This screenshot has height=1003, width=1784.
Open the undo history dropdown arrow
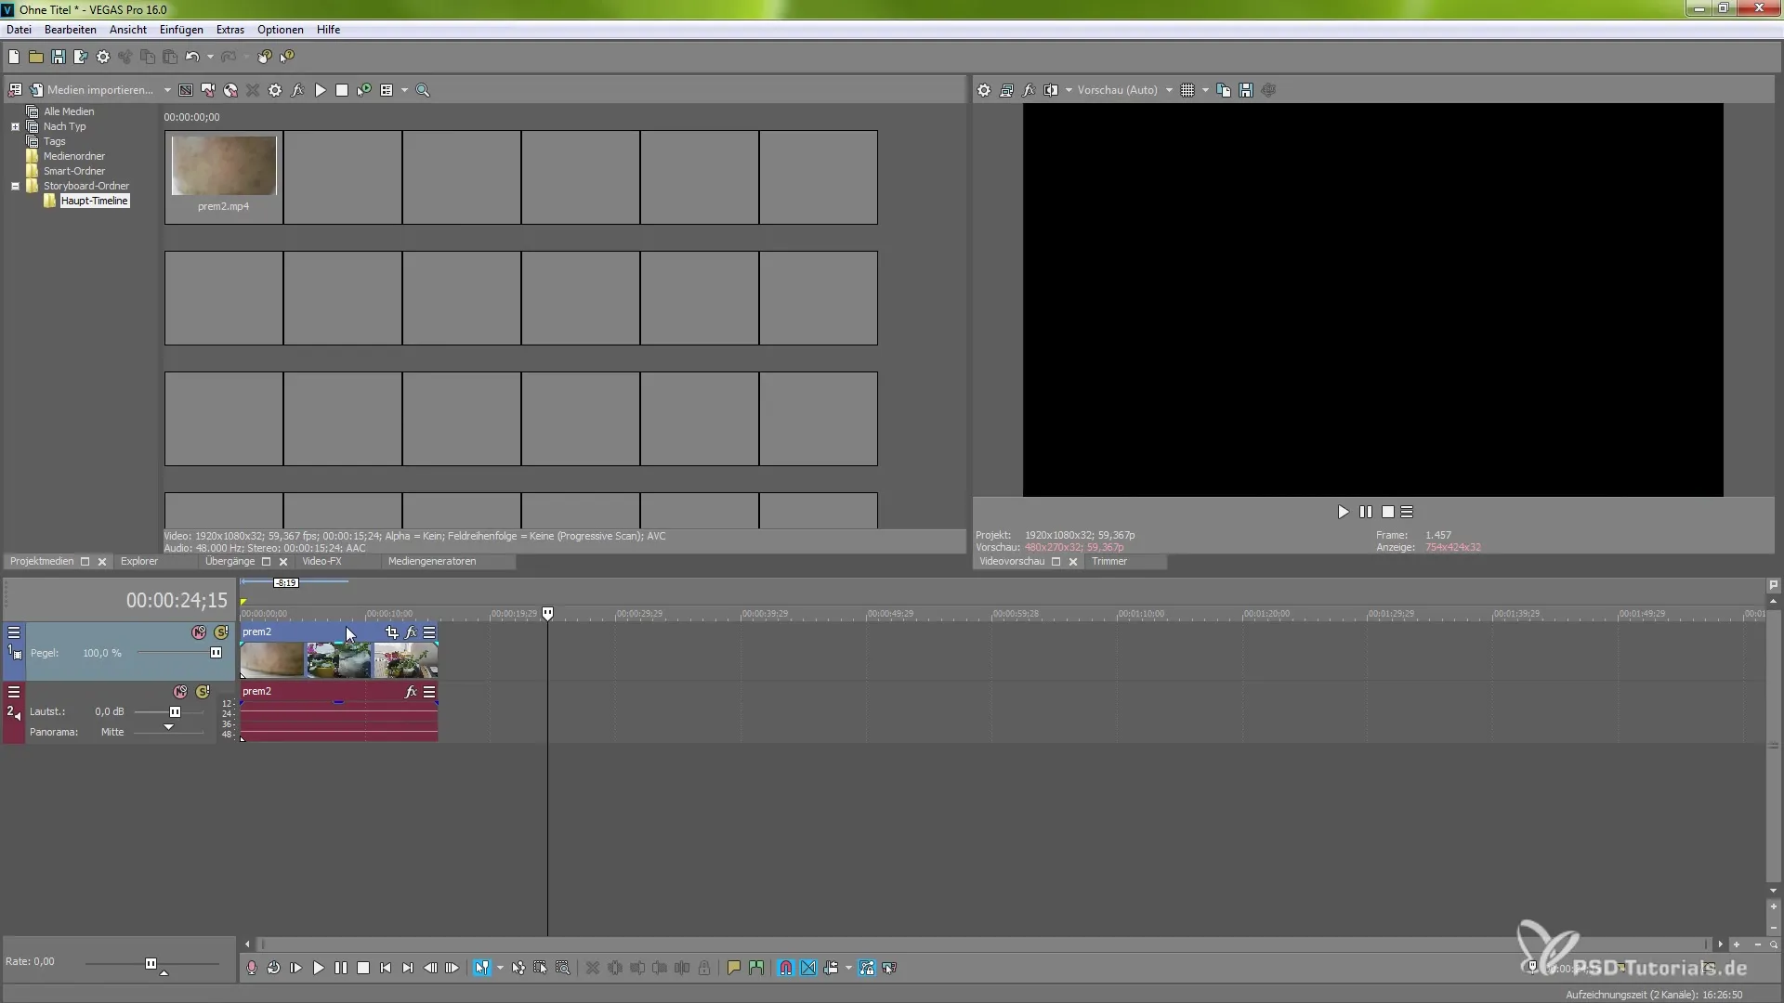click(x=210, y=58)
